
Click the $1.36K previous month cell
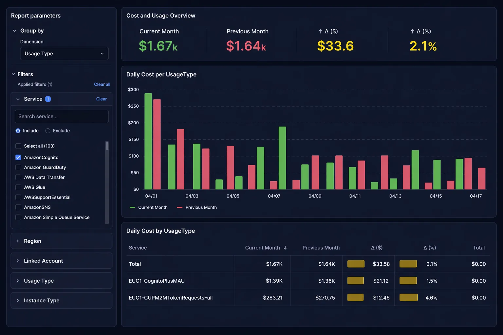(x=326, y=281)
